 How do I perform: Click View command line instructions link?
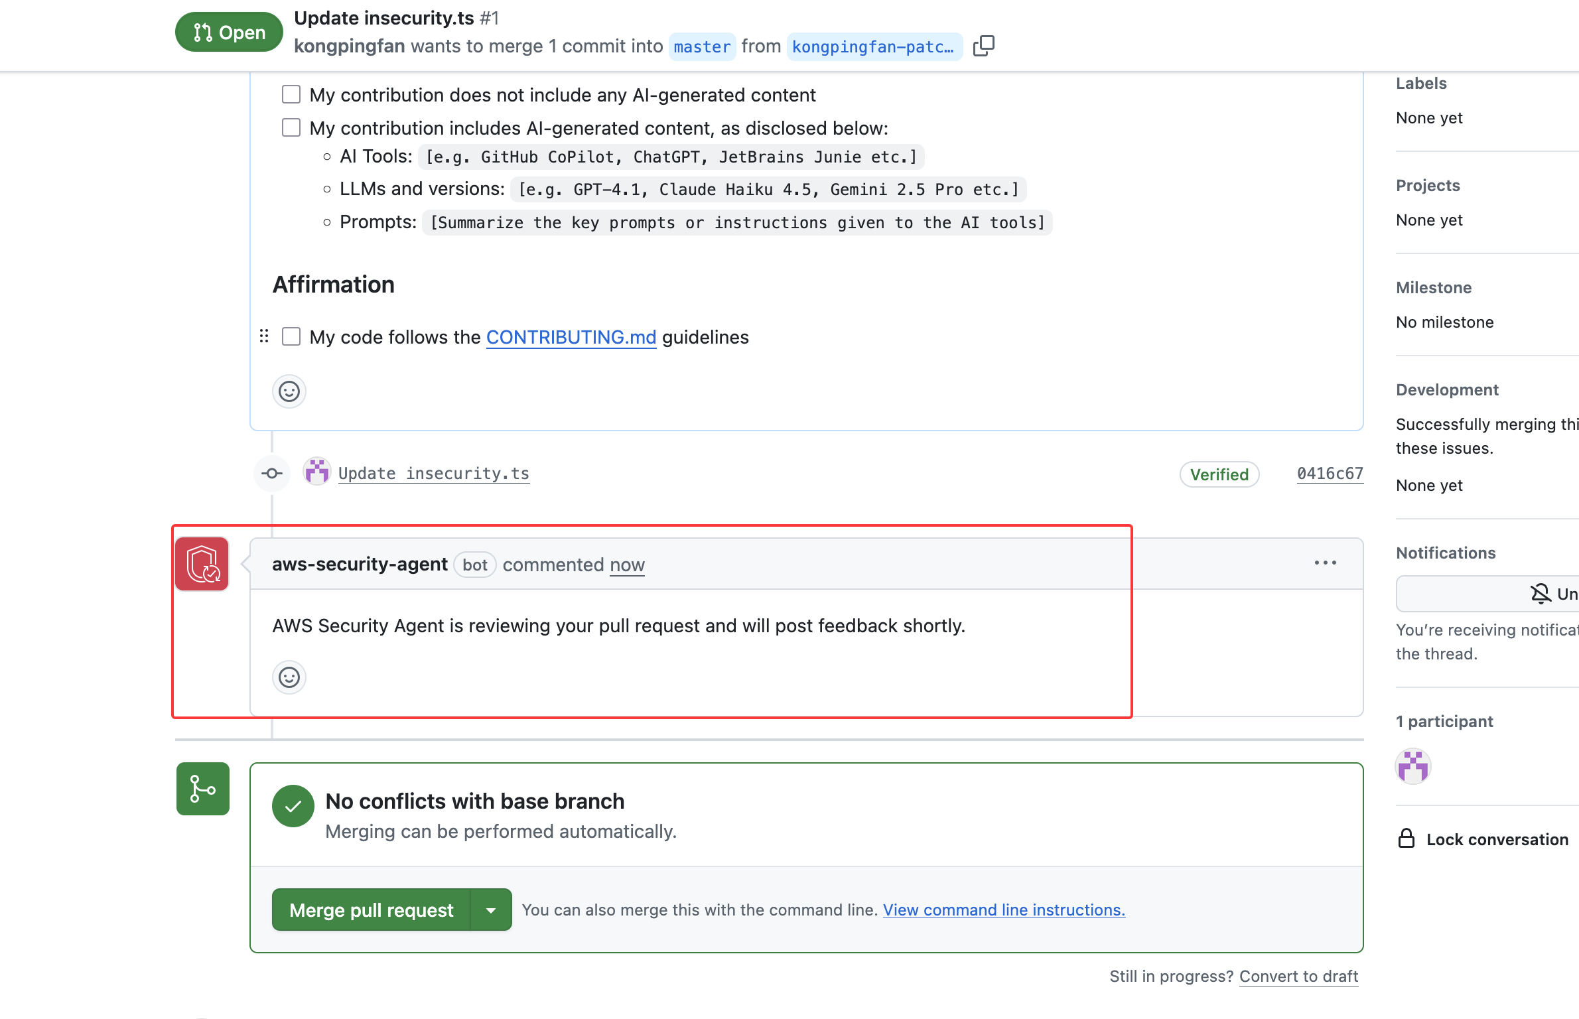click(1004, 910)
